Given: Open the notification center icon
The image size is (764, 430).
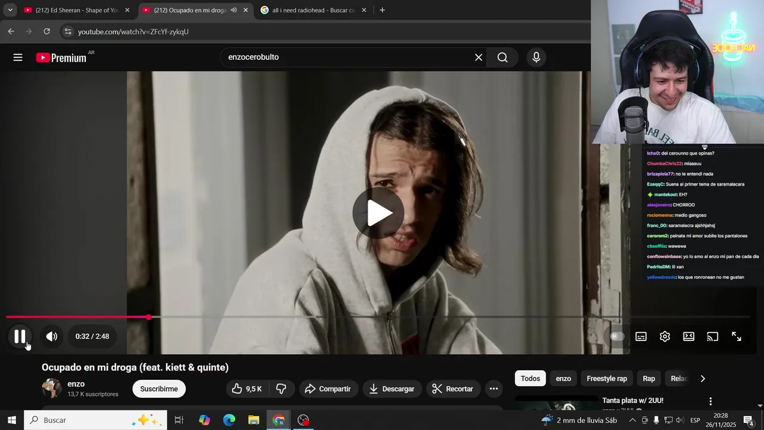Looking at the screenshot, I should coord(748,420).
